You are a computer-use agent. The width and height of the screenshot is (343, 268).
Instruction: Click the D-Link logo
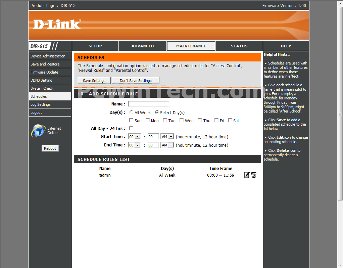click(x=57, y=24)
